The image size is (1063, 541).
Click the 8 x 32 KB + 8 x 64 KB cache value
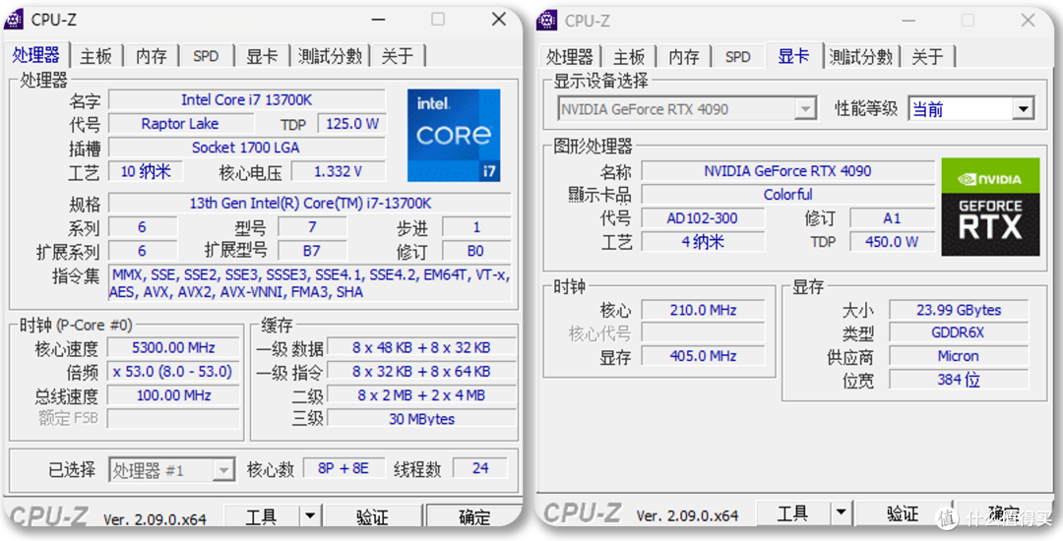click(x=421, y=372)
